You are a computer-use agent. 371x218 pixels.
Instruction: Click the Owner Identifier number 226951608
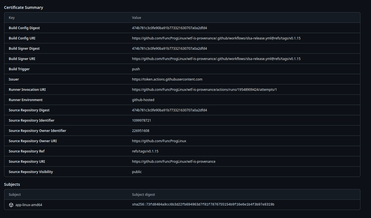pyautogui.click(x=141, y=131)
